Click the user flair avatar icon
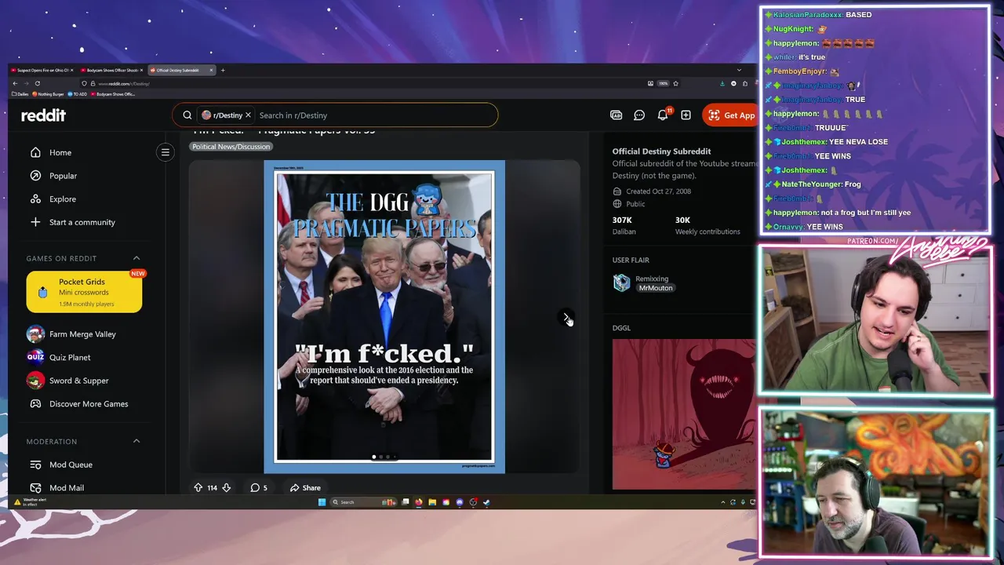The height and width of the screenshot is (565, 1004). click(621, 282)
